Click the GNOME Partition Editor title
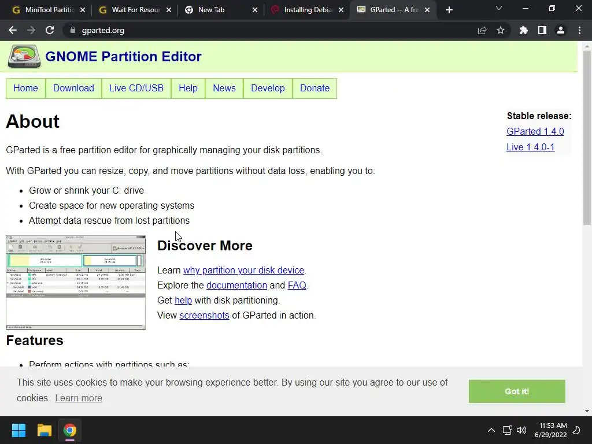The height and width of the screenshot is (444, 592). (x=124, y=56)
